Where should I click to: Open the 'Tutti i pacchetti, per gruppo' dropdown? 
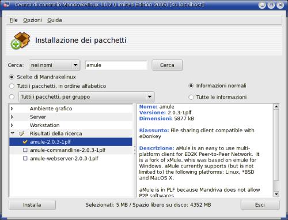point(86,97)
